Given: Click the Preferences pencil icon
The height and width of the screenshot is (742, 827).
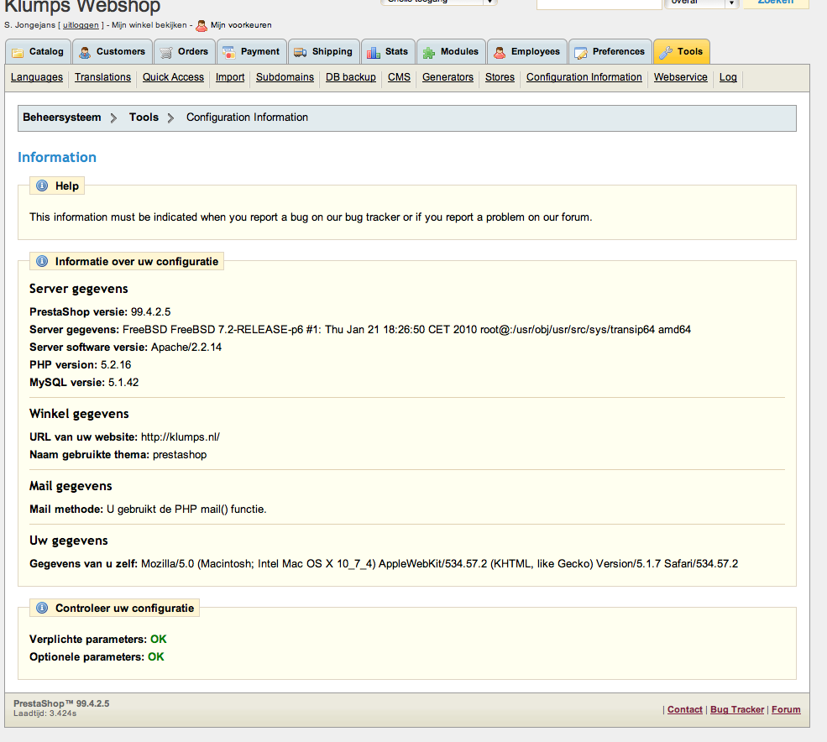Looking at the screenshot, I should pyautogui.click(x=581, y=52).
